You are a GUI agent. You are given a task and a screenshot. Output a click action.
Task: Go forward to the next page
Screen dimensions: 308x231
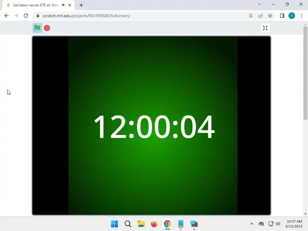click(16, 16)
